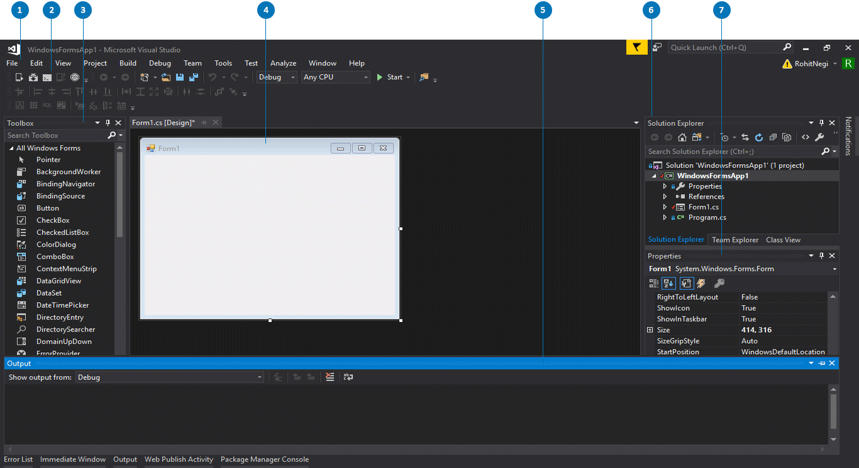This screenshot has width=859, height=468.
Task: Click the Pending Changes Filter clock icon
Action: click(x=725, y=137)
